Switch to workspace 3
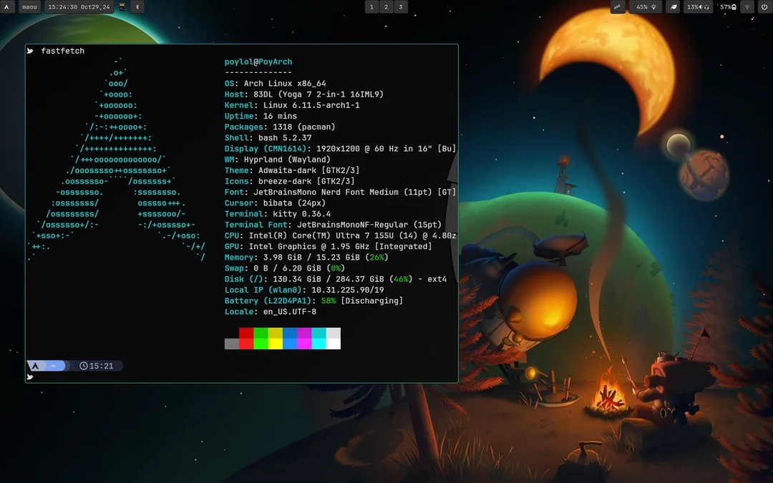 point(400,7)
